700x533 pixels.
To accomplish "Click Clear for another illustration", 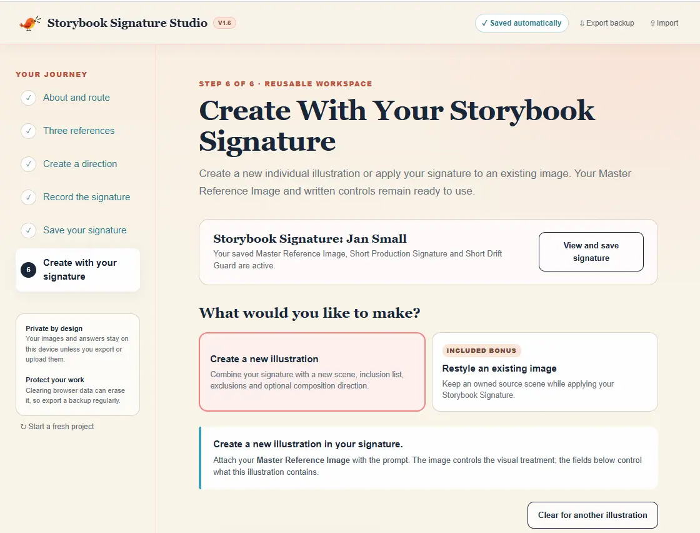I will [x=592, y=515].
